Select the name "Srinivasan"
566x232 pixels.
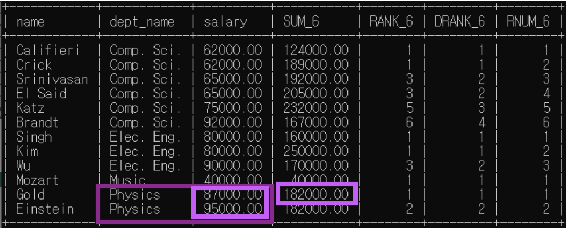click(x=52, y=79)
